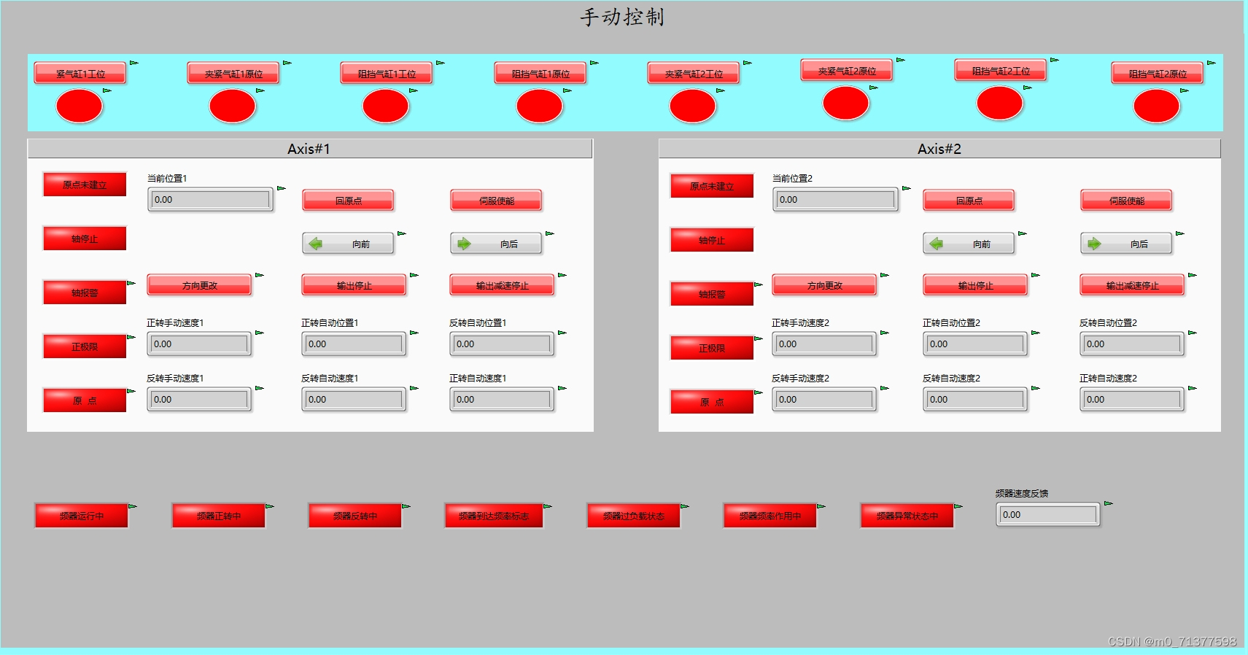Click the 频器异常状态中 indicator
Viewport: 1248px width, 655px height.
point(907,516)
